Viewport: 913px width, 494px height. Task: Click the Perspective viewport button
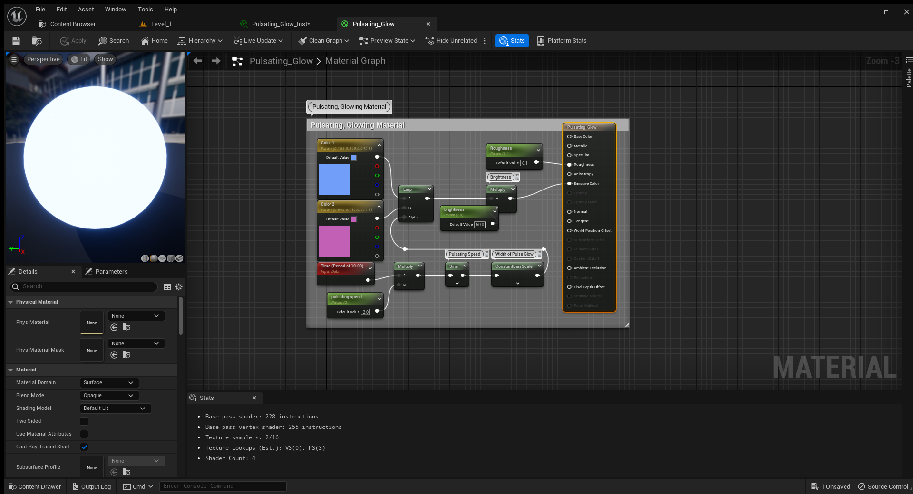point(43,59)
